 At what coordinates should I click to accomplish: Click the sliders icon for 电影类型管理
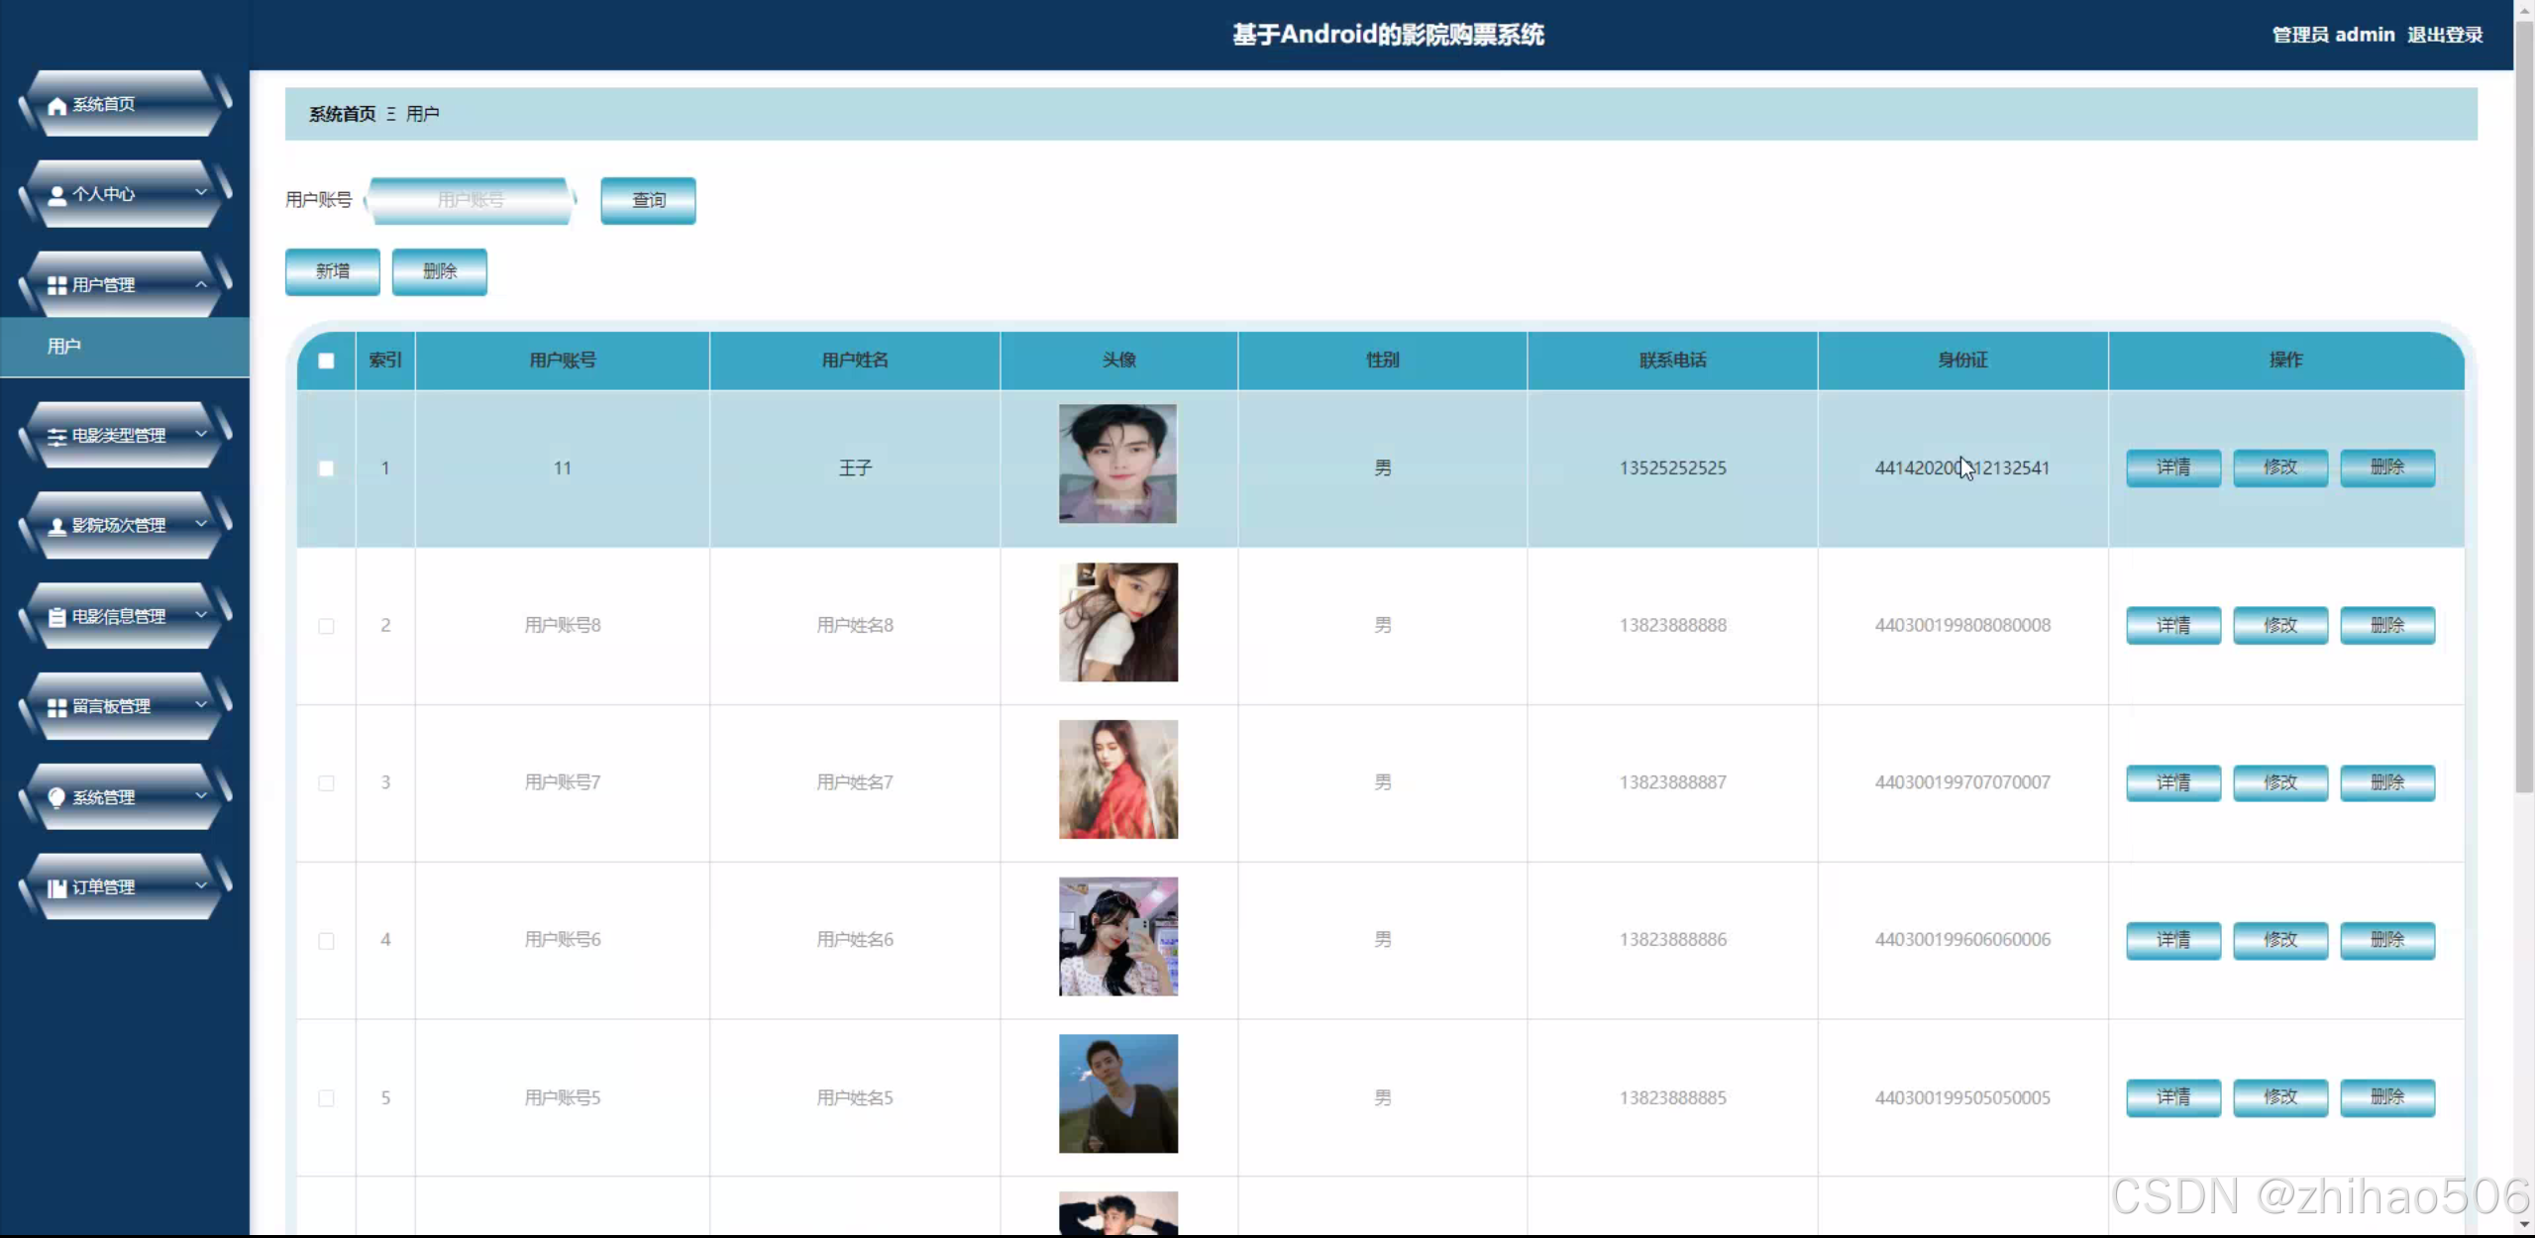coord(57,436)
